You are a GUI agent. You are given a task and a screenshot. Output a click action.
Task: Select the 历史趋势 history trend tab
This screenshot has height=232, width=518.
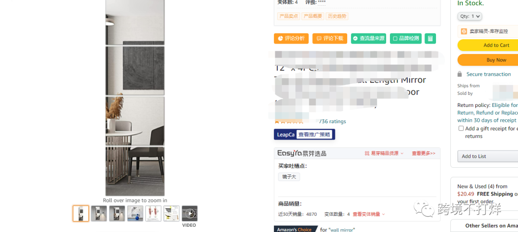coord(337,16)
